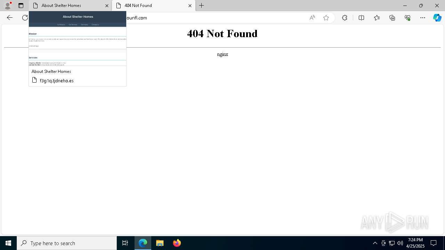Close the About Shelter Homes tab
Screen dimensions: 445x250
point(107,6)
